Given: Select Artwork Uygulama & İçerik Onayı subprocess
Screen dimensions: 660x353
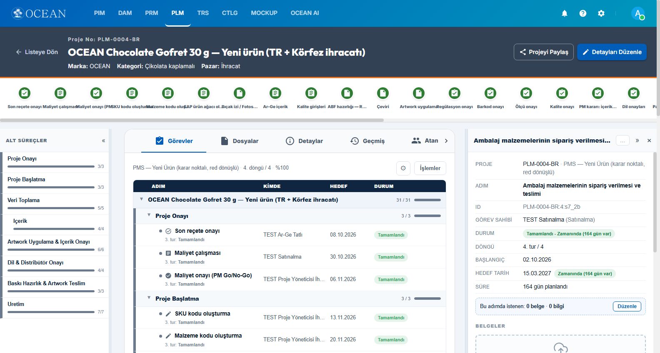Looking at the screenshot, I should click(x=55, y=245).
